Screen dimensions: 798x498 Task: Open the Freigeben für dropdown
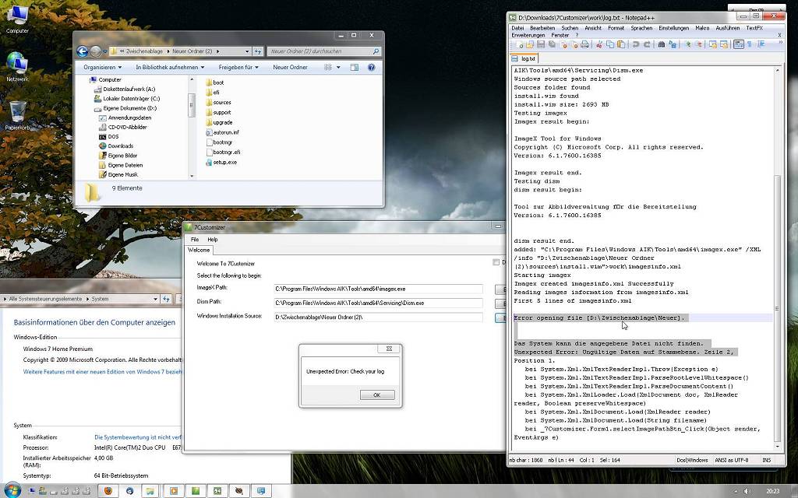pyautogui.click(x=238, y=67)
